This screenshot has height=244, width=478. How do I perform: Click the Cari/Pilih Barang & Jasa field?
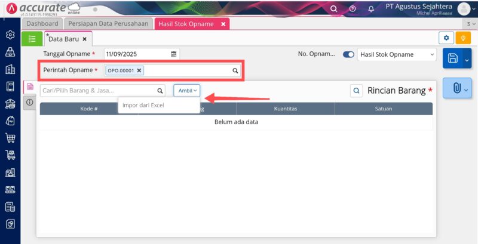tap(97, 91)
